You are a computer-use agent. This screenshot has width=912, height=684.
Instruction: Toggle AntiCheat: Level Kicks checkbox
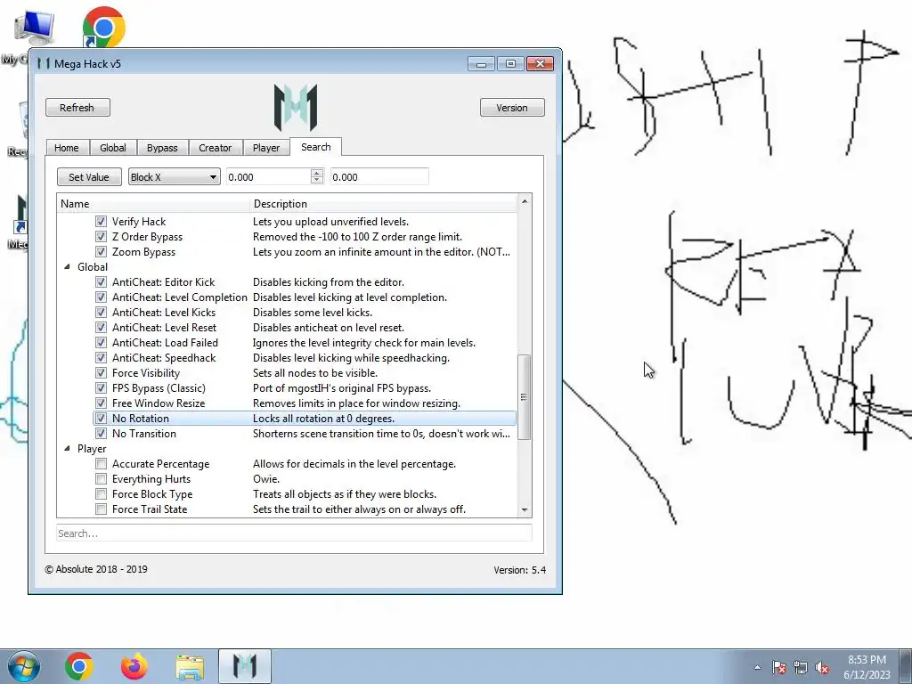pyautogui.click(x=102, y=313)
